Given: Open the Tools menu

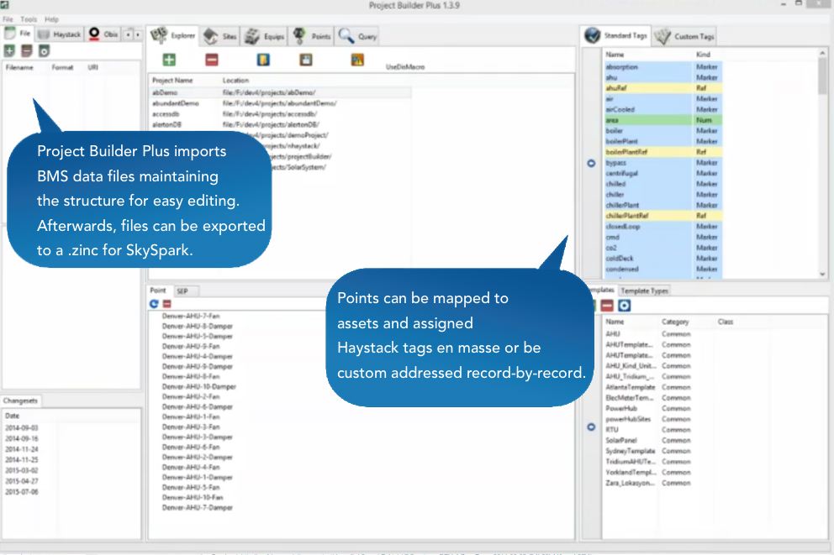Looking at the screenshot, I should 29,19.
